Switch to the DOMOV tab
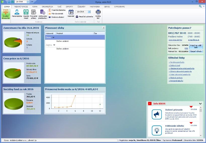This screenshot has width=206, height=143. pos(7,7)
